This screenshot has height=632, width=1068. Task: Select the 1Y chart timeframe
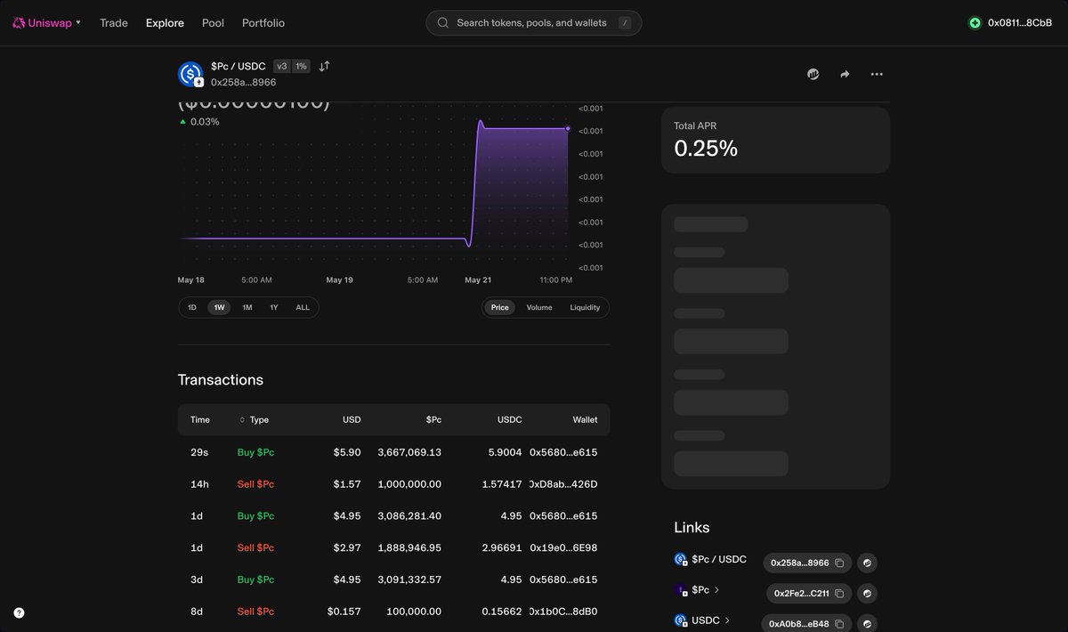[x=274, y=307]
